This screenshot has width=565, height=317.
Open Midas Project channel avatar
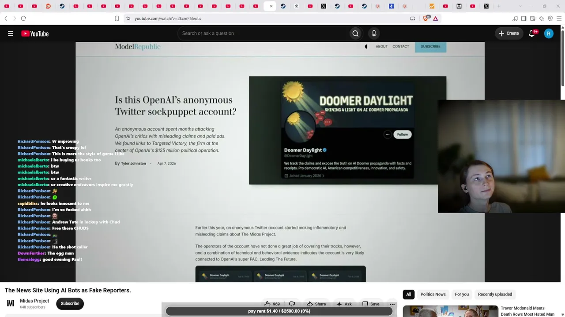tap(11, 303)
